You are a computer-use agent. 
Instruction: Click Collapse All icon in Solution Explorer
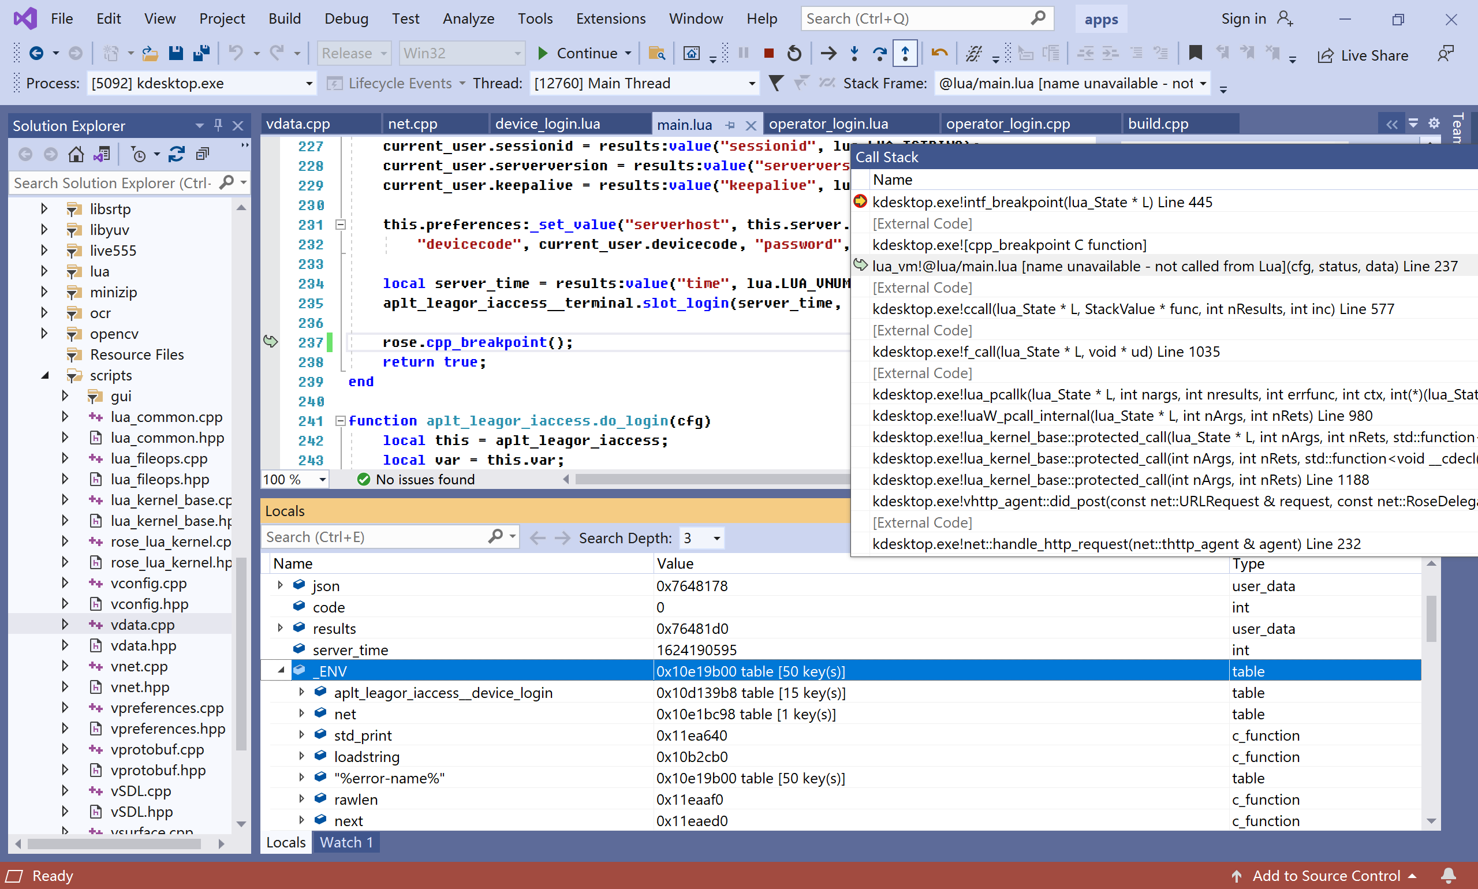point(203,155)
